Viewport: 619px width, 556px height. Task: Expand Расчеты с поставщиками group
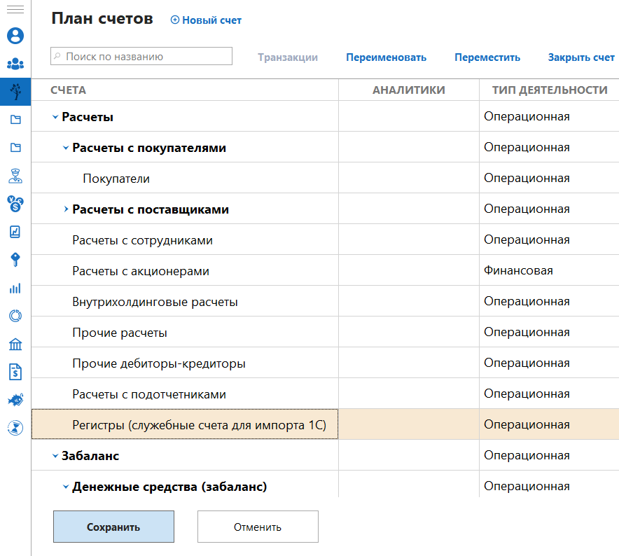66,209
